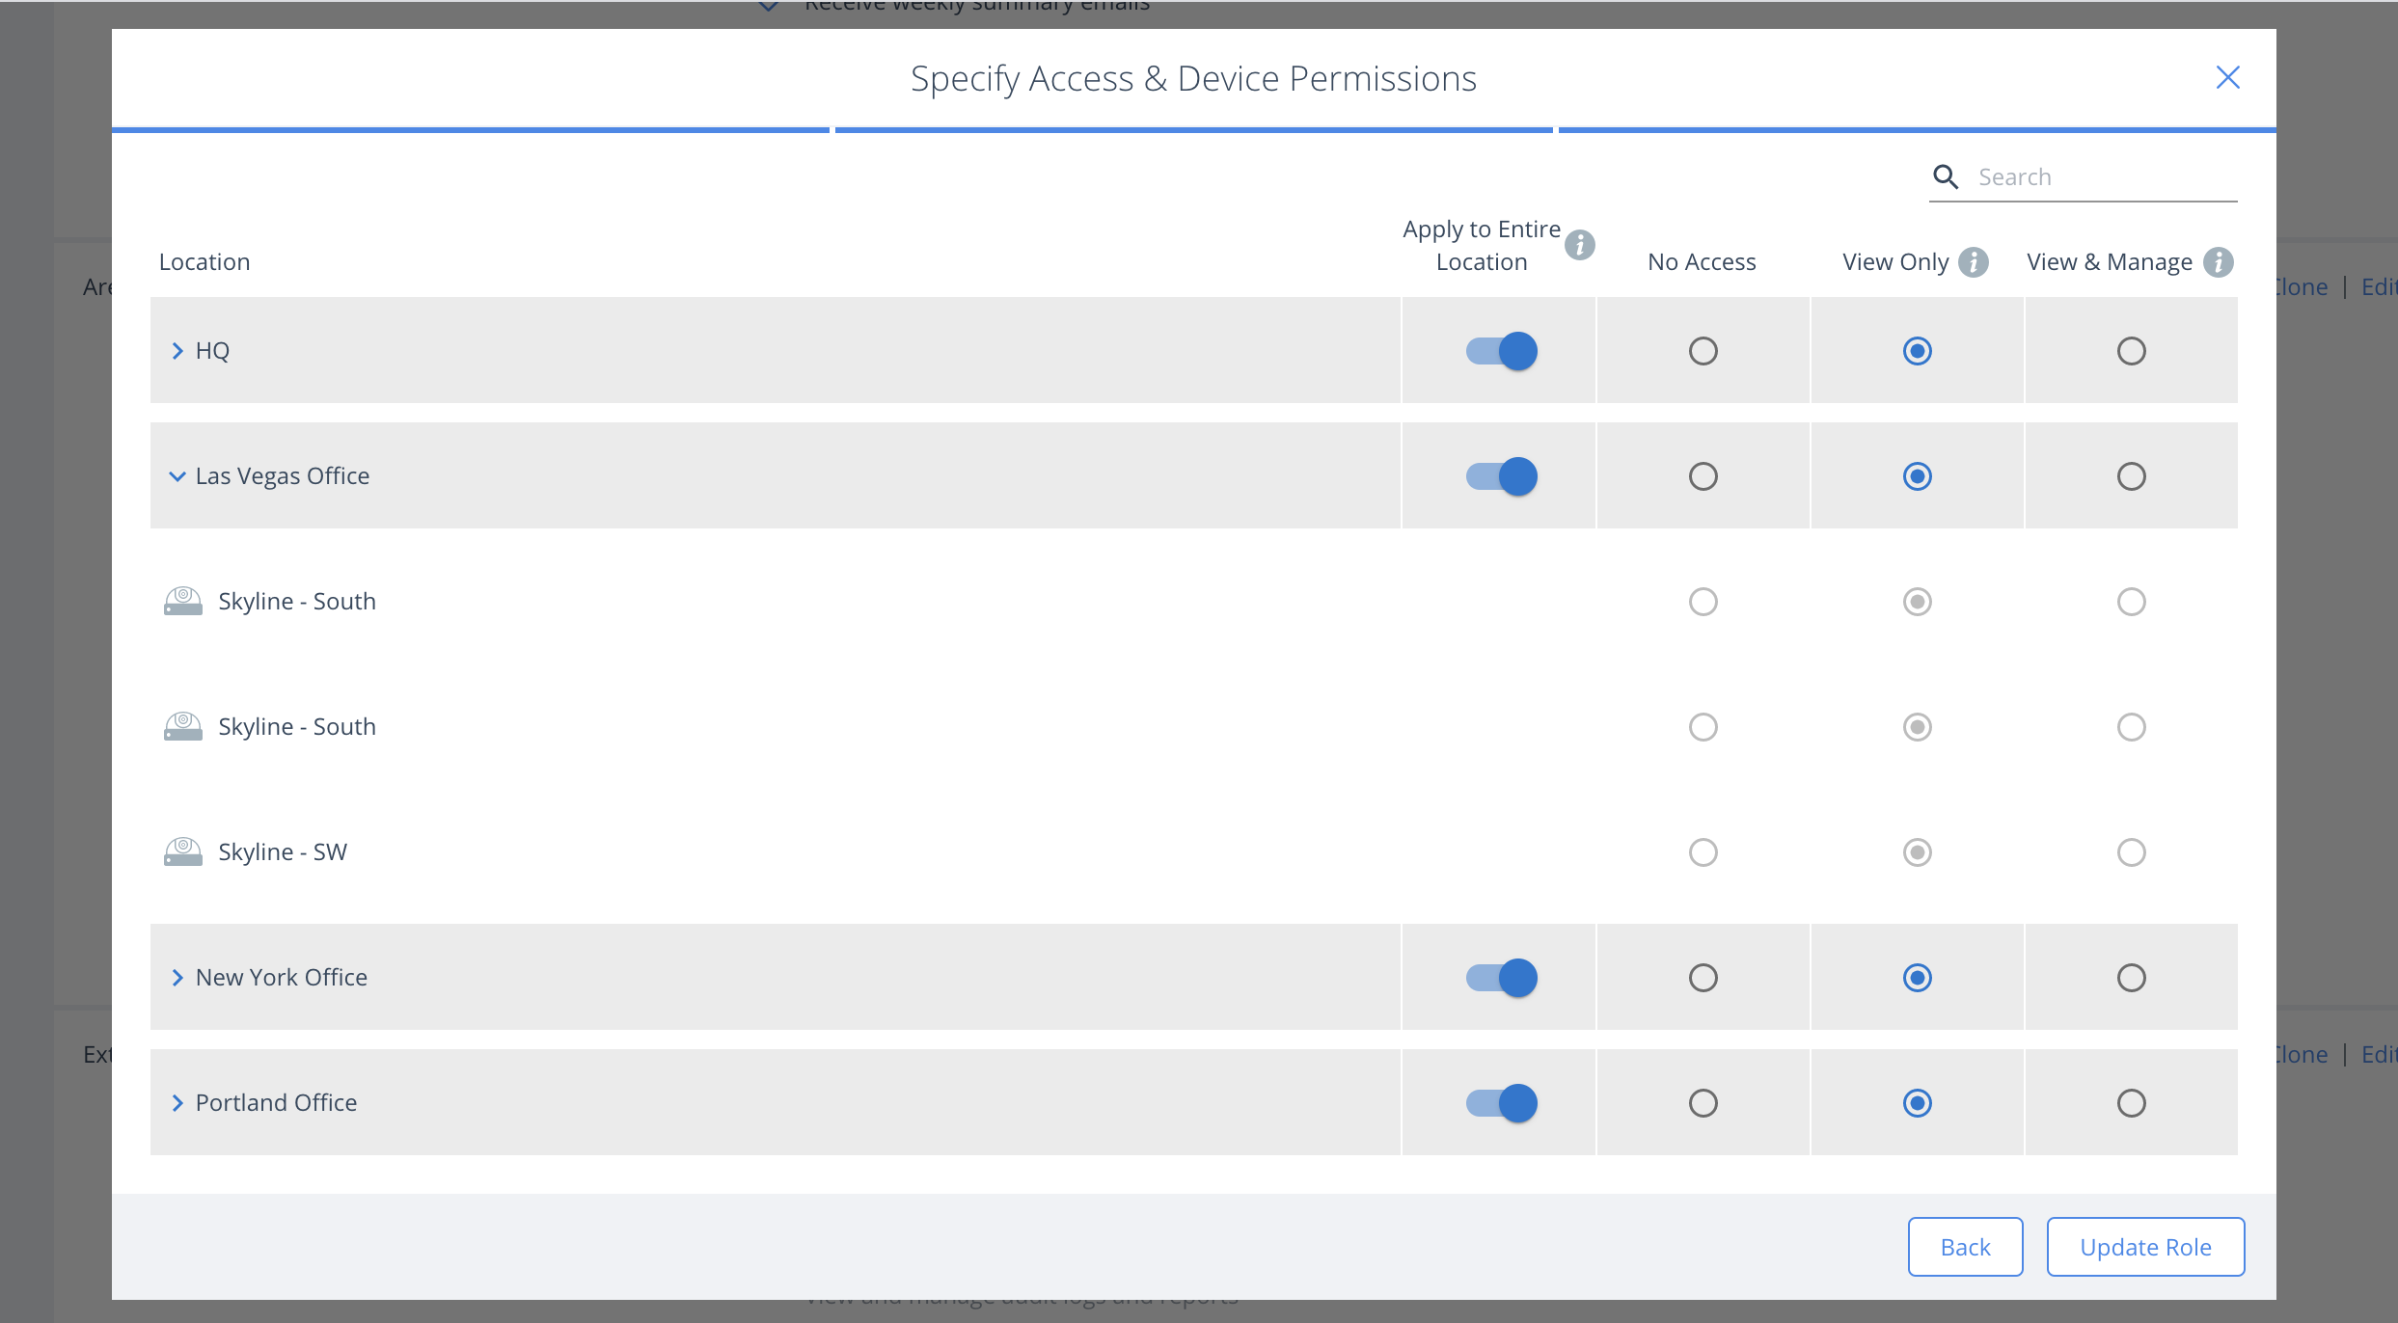The width and height of the screenshot is (2398, 1323).
Task: Expand the New York Office location
Action: 176,978
